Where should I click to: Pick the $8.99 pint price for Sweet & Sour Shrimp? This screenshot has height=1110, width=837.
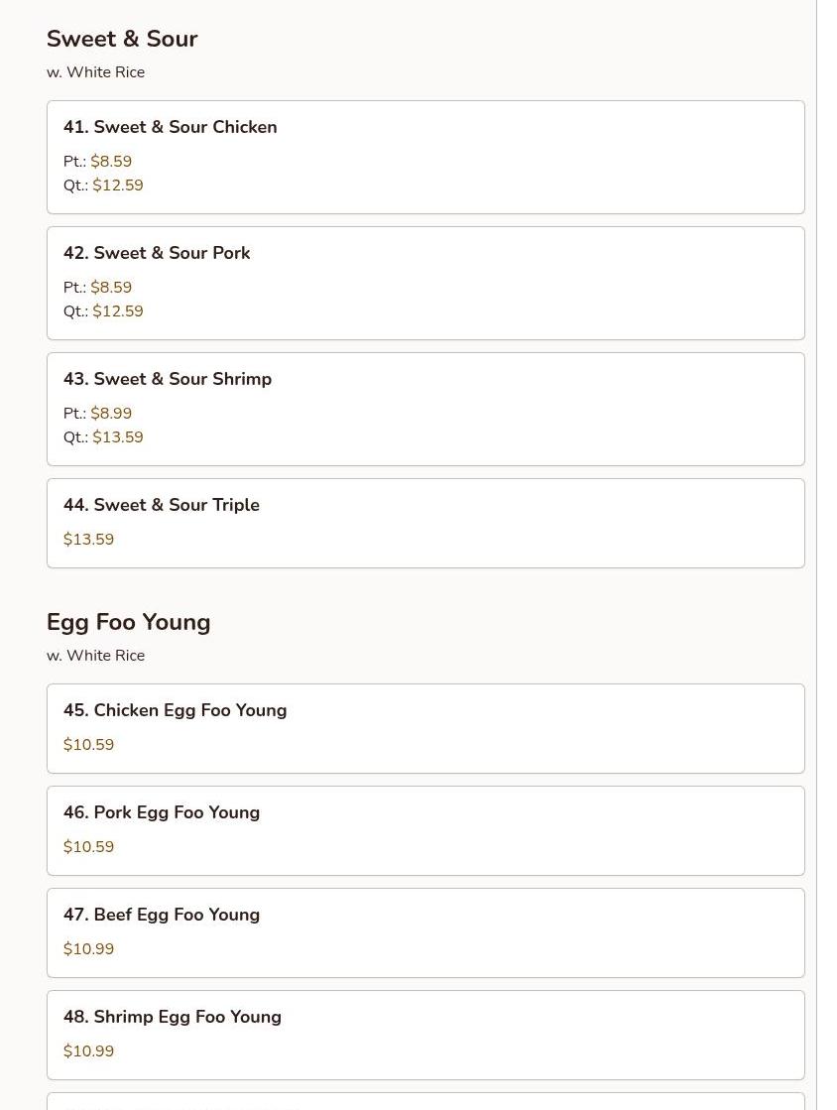[111, 414]
